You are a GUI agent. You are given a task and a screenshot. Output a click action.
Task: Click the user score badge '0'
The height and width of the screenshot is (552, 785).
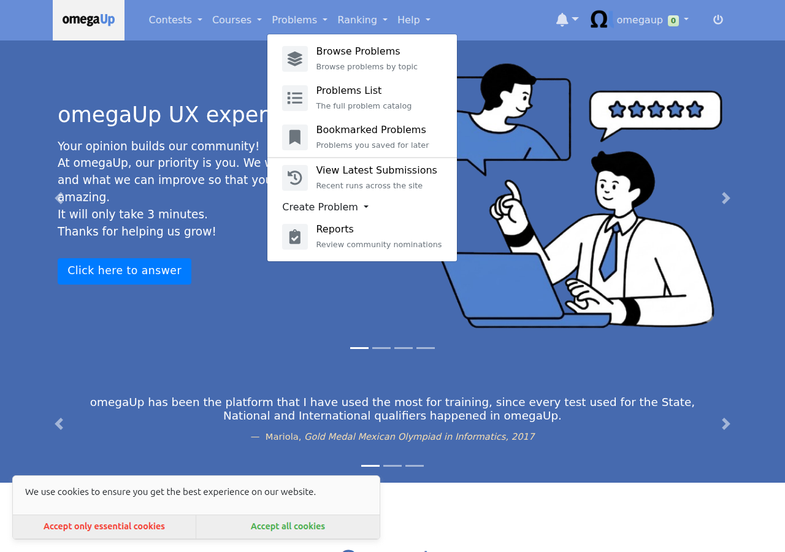point(673,21)
